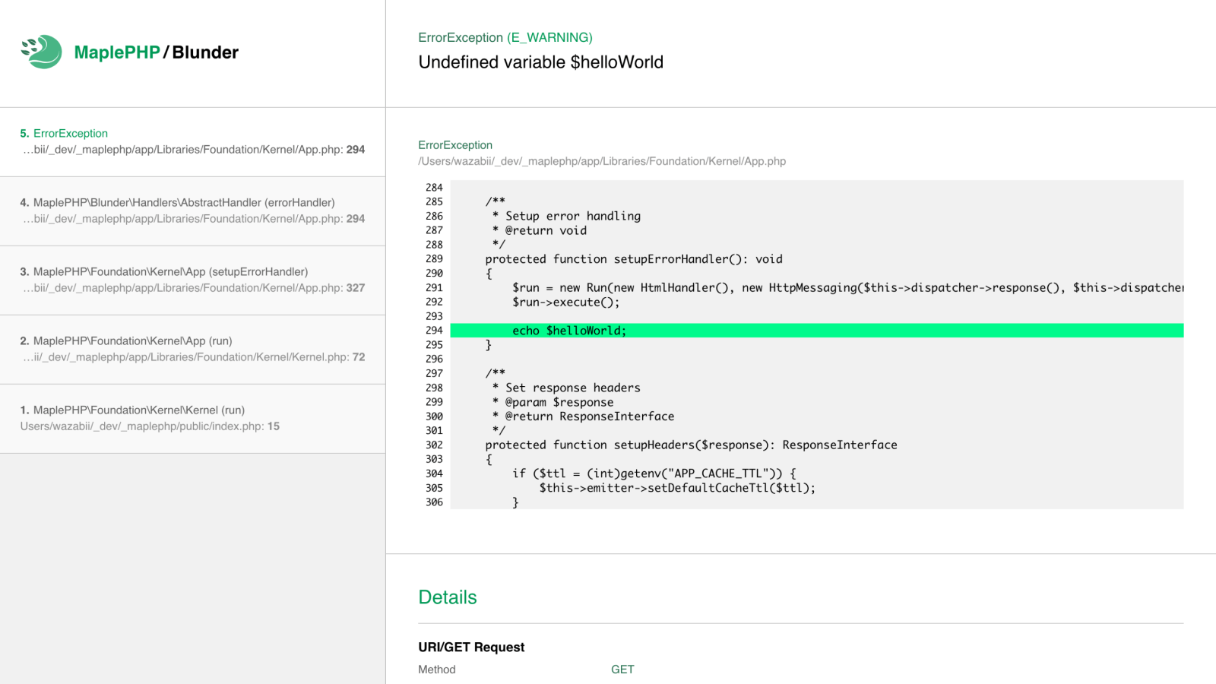Click the Method label
This screenshot has width=1216, height=684.
tap(437, 670)
